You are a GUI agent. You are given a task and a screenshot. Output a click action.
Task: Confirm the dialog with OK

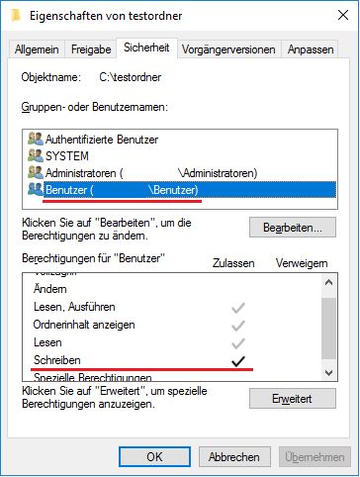pyautogui.click(x=154, y=457)
